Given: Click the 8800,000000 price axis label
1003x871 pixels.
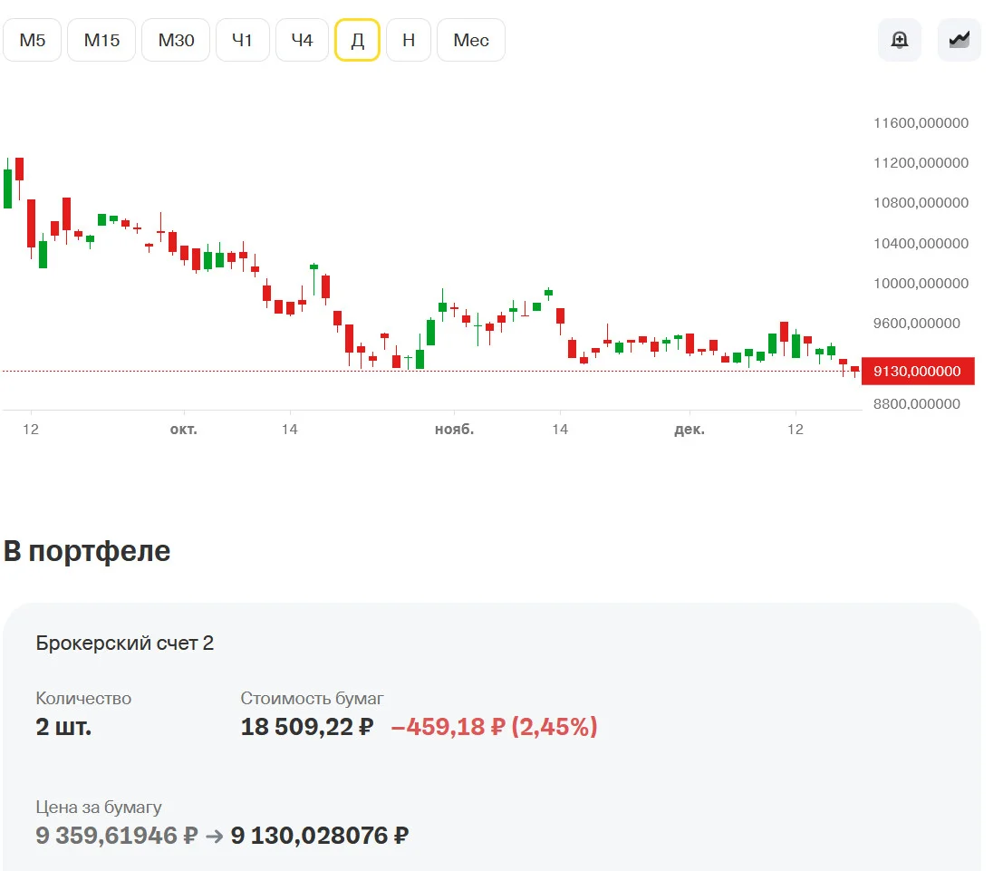Looking at the screenshot, I should 917,404.
